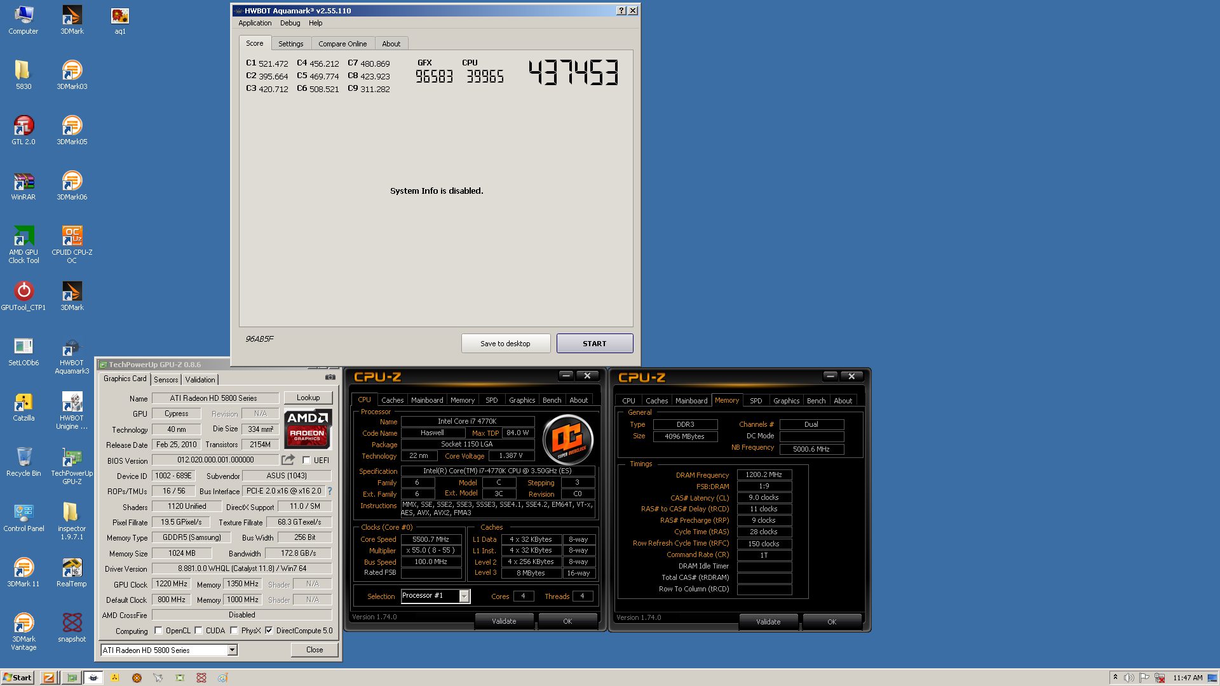This screenshot has width=1220, height=686.
Task: Open the 3DMark05 desktop shortcut
Action: click(x=72, y=130)
